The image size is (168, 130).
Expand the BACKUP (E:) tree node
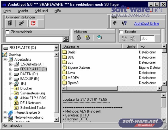(x=11, y=79)
